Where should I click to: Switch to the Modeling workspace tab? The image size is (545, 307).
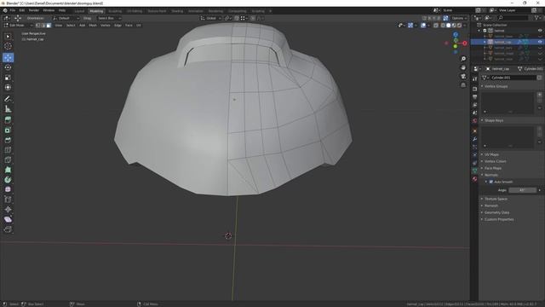point(96,11)
